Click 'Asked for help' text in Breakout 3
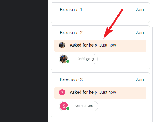Image resolution: width=153 pixels, height=122 pixels. pyautogui.click(x=83, y=92)
